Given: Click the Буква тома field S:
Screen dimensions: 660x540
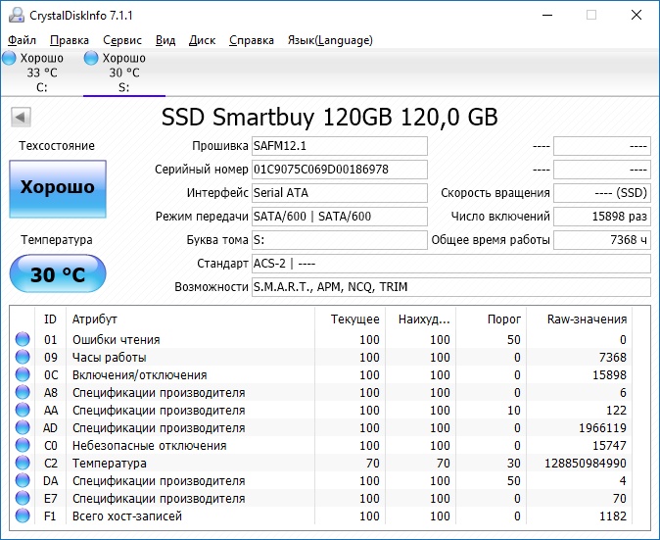Looking at the screenshot, I should 339,240.
